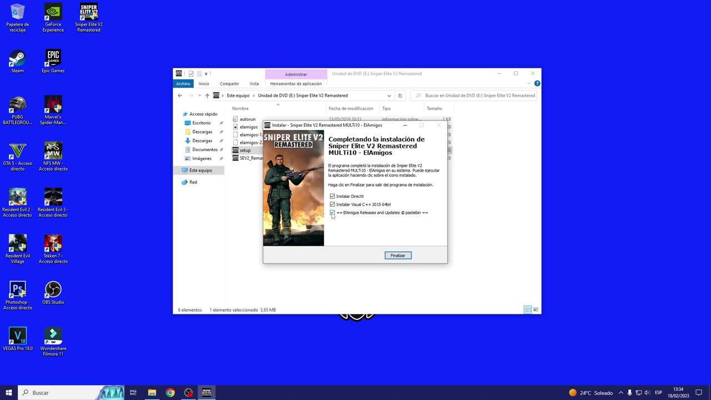Select the Photoshop desktop shortcut
Screen dimensions: 711x400
click(18, 296)
